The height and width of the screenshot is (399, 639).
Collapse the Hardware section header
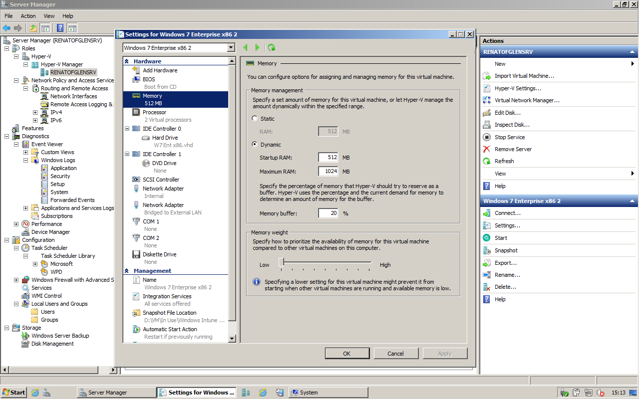coord(127,61)
